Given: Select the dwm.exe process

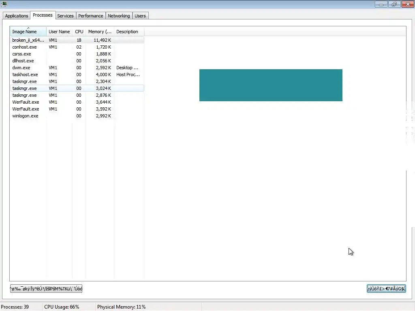Looking at the screenshot, I should (x=77, y=68).
